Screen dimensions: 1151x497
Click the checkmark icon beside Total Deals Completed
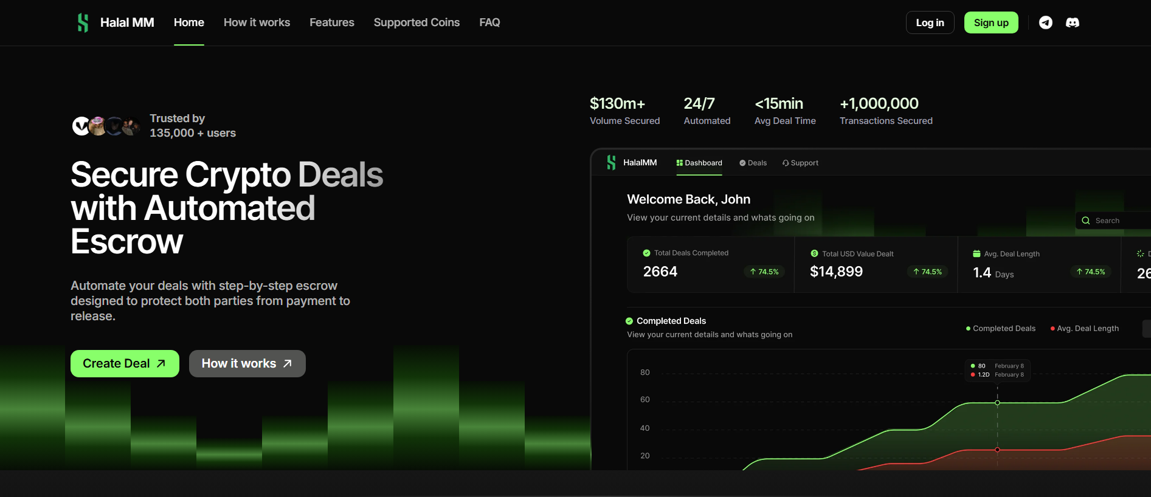pyautogui.click(x=646, y=253)
